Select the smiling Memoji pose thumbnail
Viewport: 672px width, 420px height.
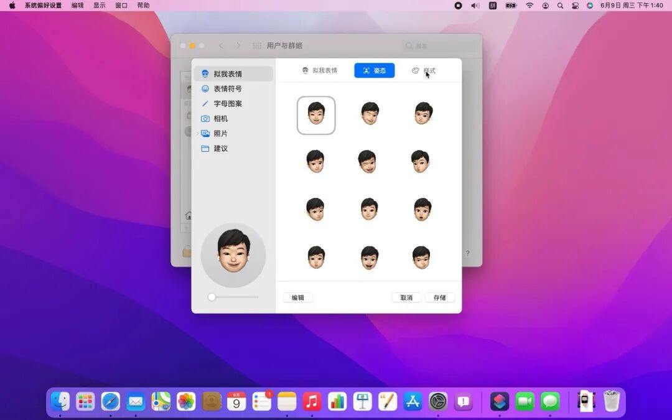point(316,114)
